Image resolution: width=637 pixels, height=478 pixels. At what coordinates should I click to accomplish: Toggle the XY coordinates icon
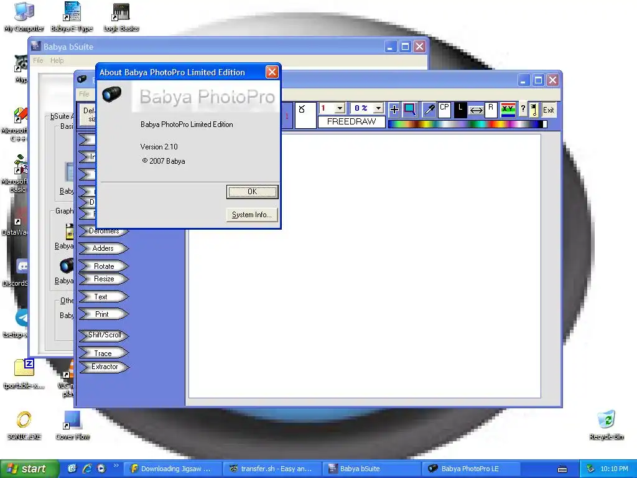(508, 110)
